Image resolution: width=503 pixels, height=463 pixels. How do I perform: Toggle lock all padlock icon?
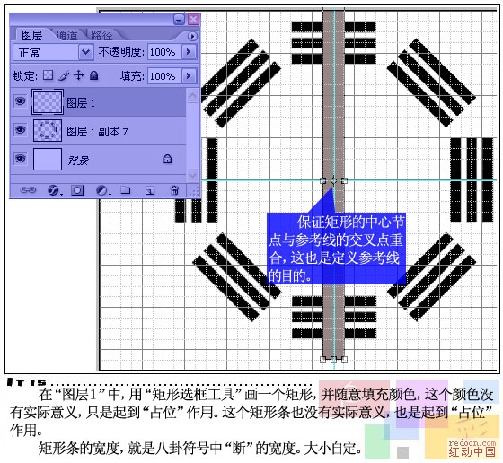point(94,75)
